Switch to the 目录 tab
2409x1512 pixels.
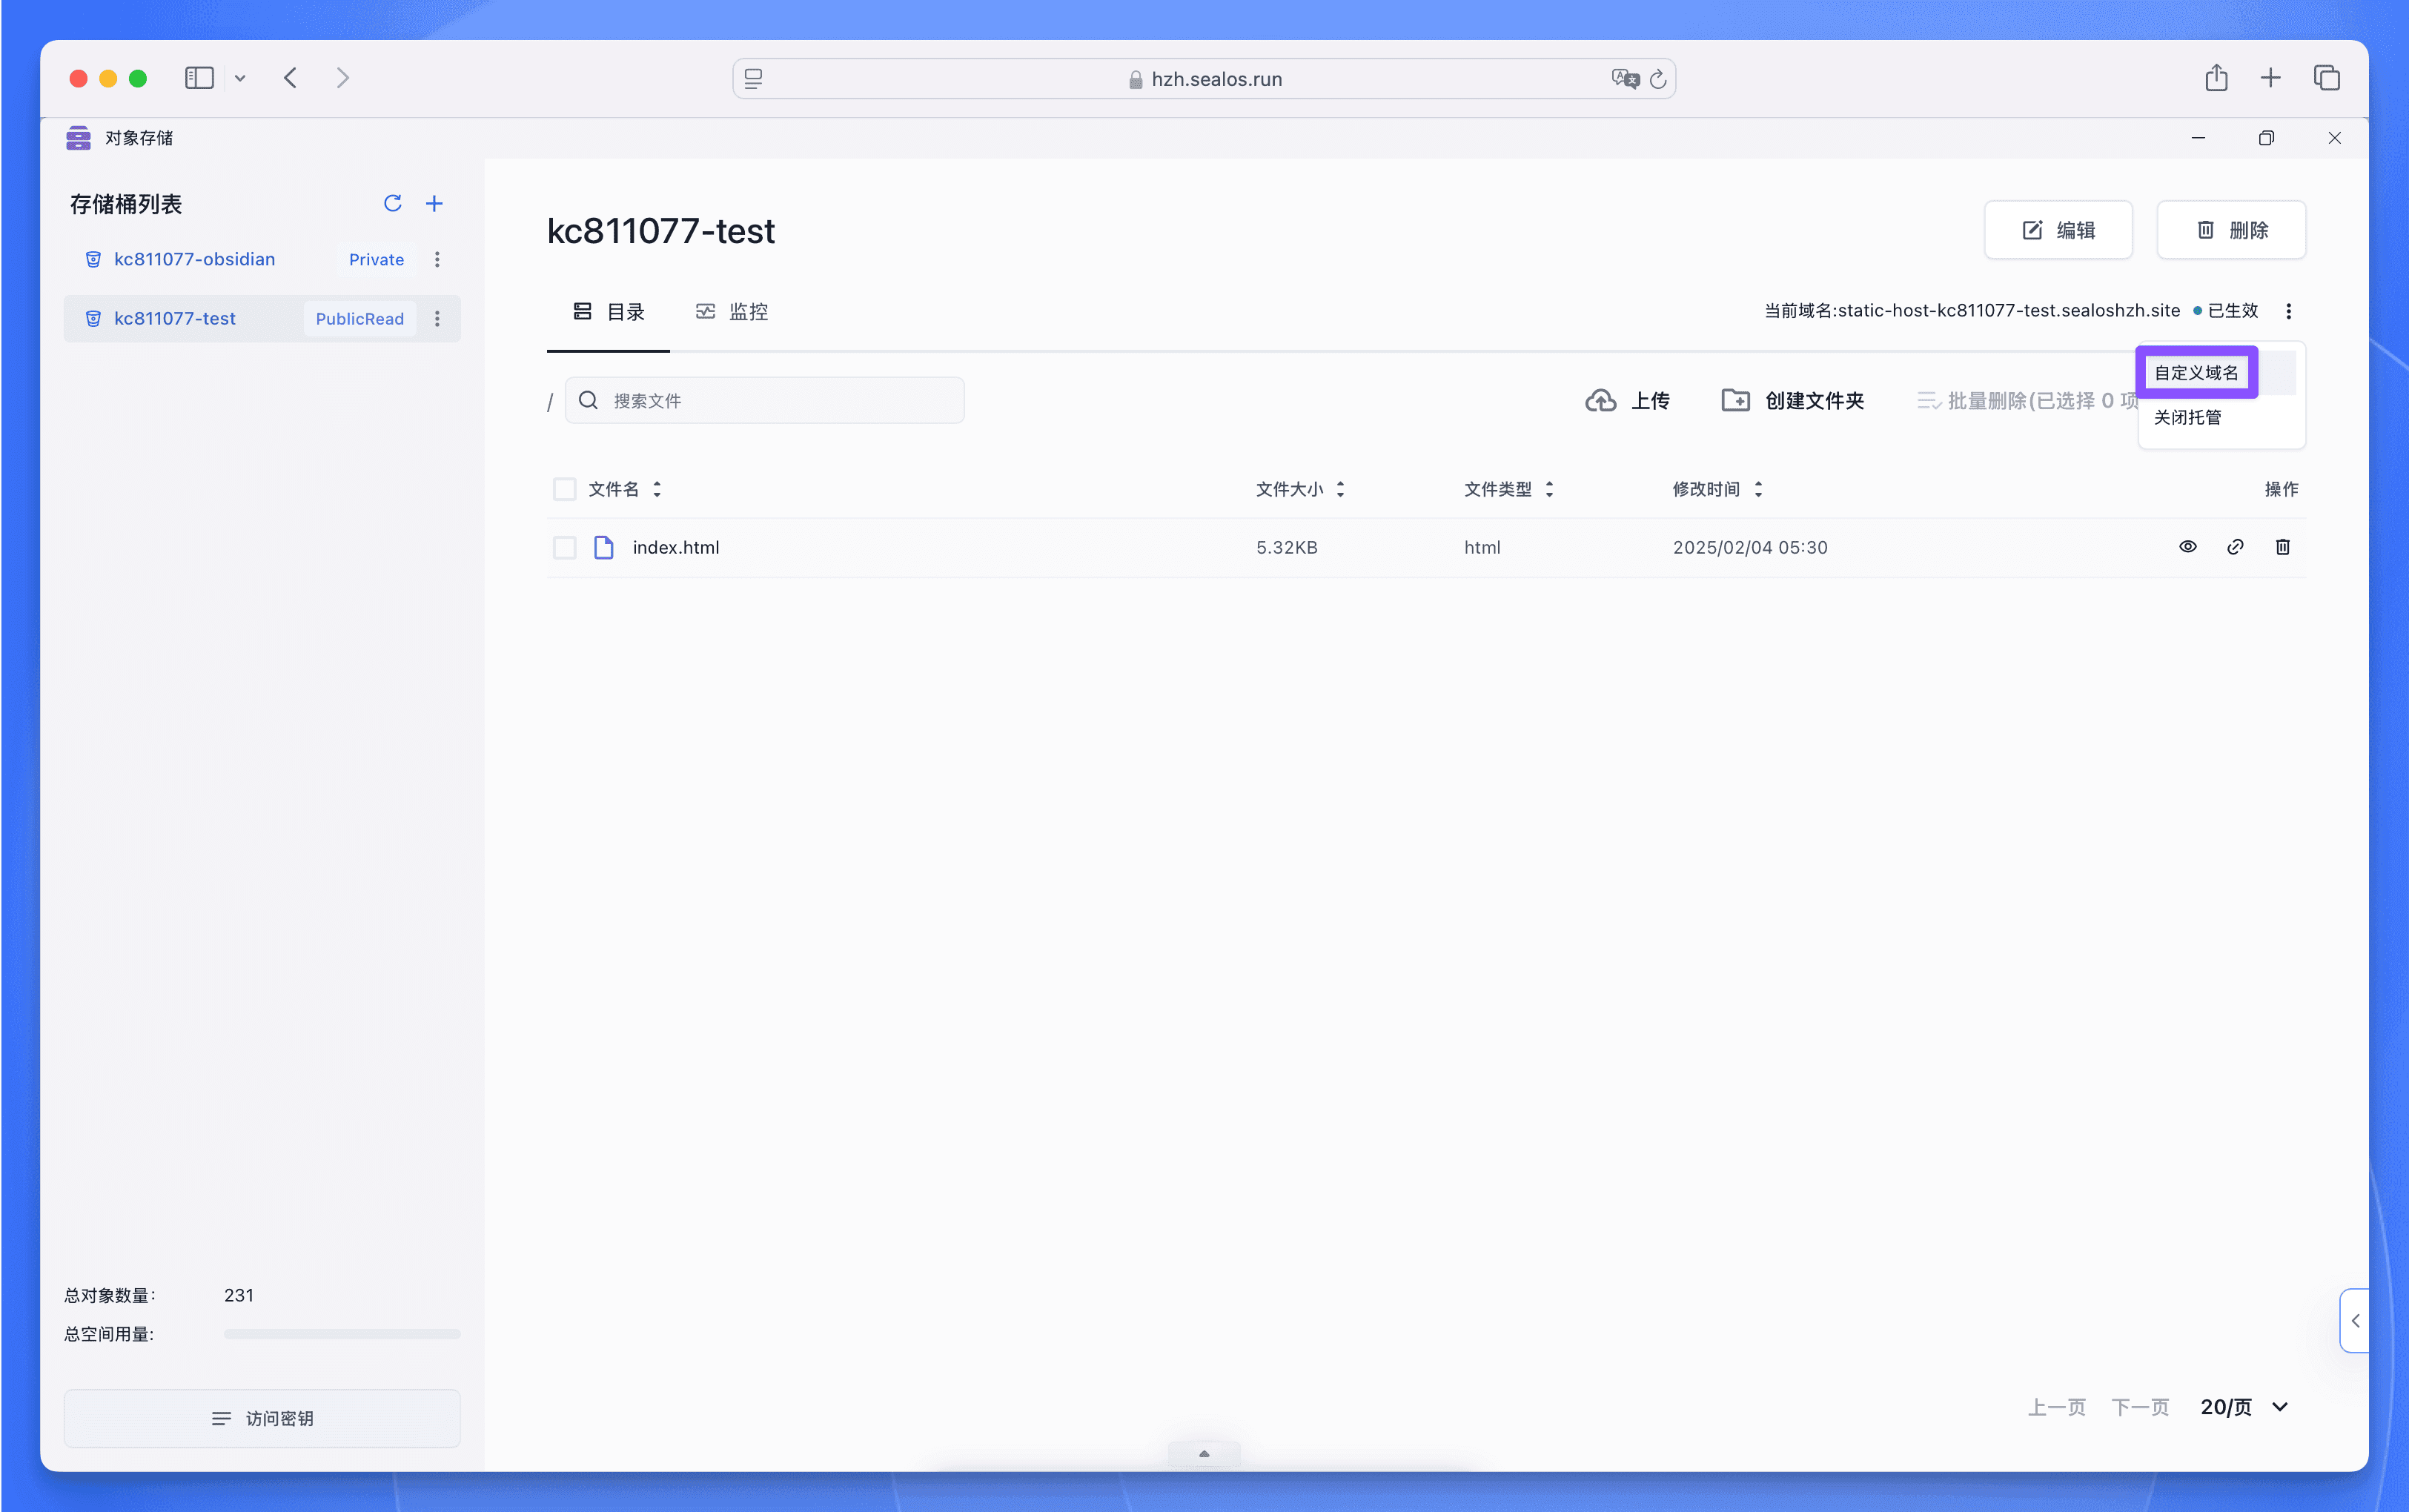(608, 312)
